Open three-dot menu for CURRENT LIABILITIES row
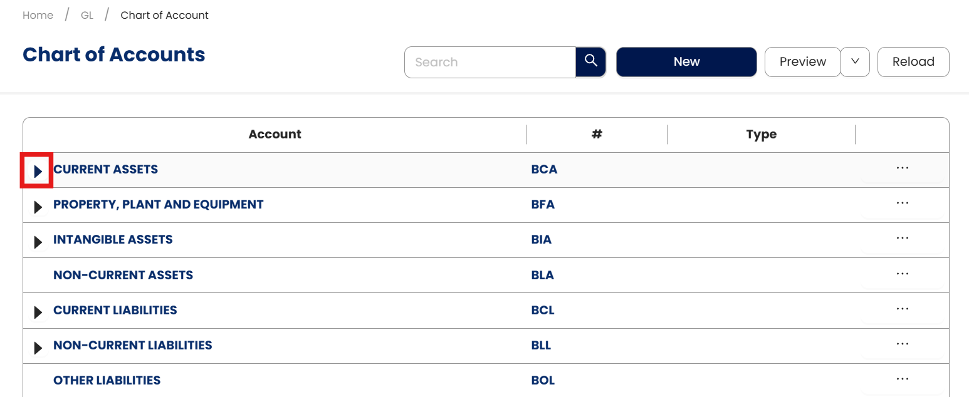Image resolution: width=969 pixels, height=397 pixels. pyautogui.click(x=902, y=309)
